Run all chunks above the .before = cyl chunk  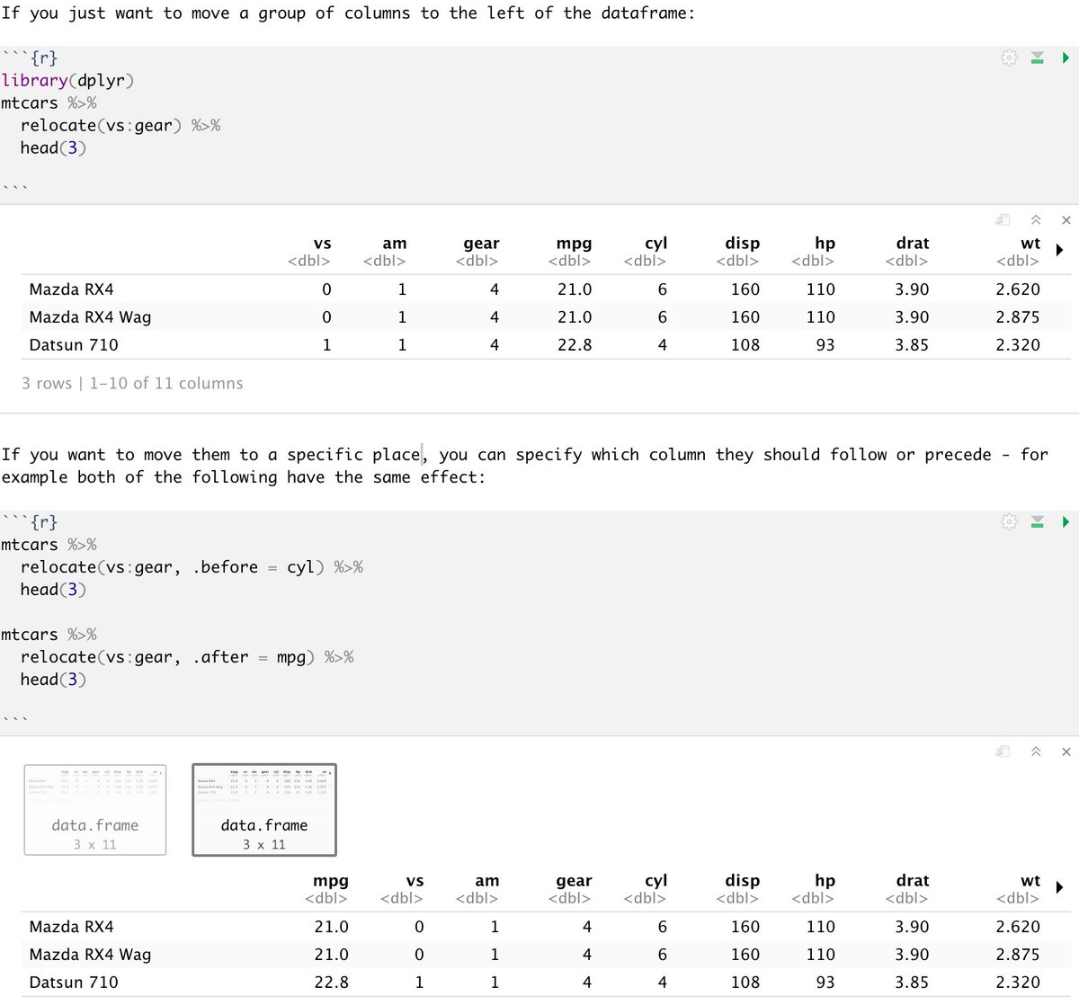click(x=1037, y=521)
